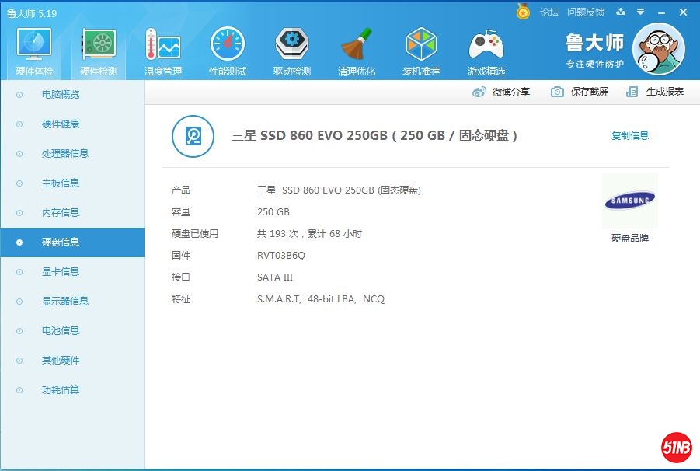Open the 驱动检测 driver detection tool
Image resolution: width=700 pixels, height=471 pixels.
[x=292, y=51]
